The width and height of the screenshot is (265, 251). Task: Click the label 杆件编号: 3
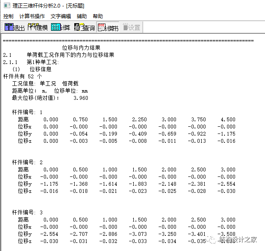[x=27, y=212]
